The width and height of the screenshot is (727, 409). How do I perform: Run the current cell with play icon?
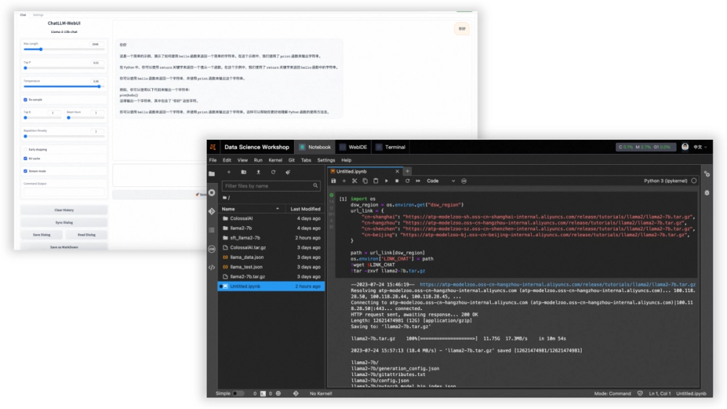click(x=386, y=181)
